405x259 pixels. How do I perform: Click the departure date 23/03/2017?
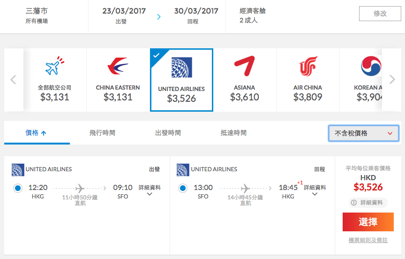124,11
